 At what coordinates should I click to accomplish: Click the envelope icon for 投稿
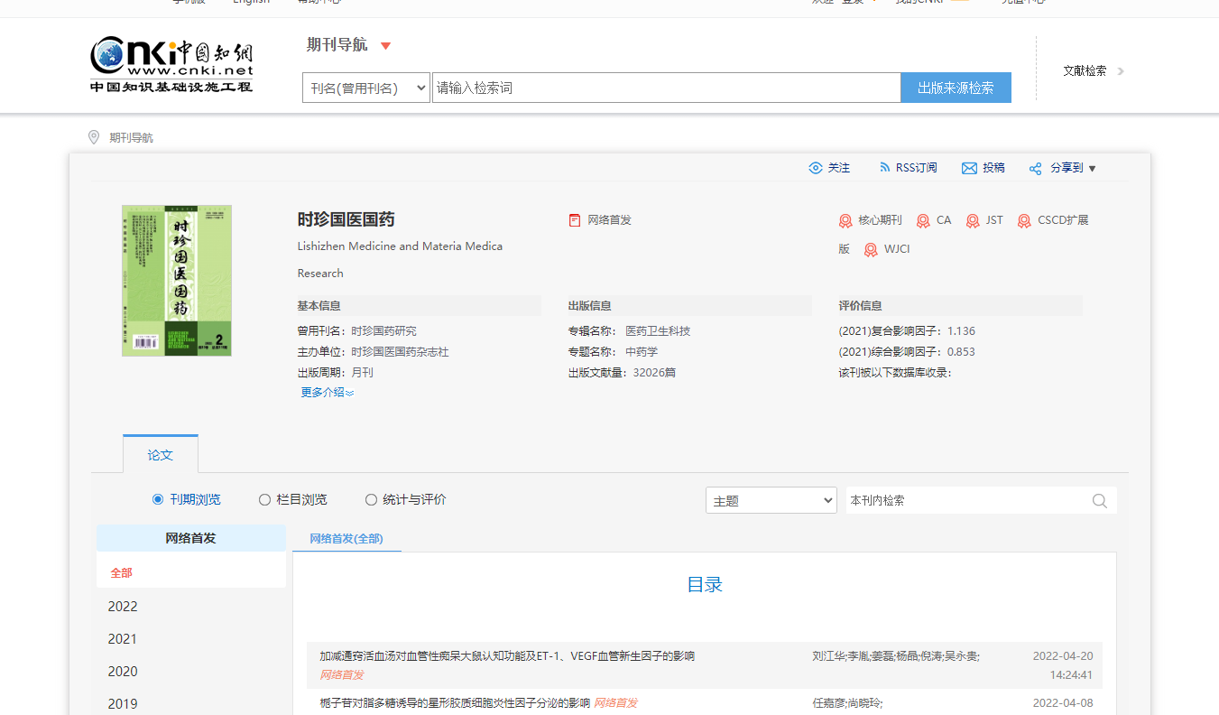click(969, 168)
